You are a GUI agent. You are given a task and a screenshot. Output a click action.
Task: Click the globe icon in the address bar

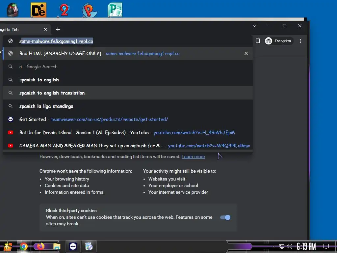10,41
